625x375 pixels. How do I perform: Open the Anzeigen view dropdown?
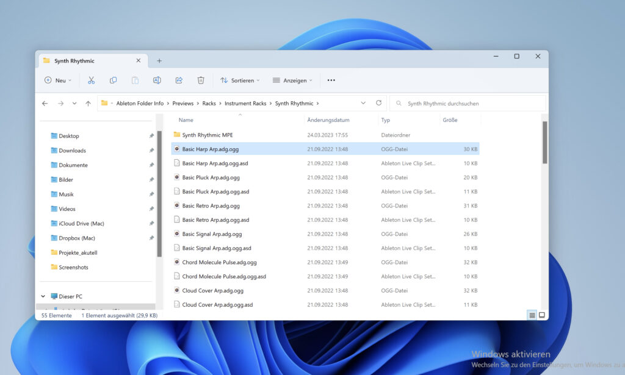[x=292, y=80]
